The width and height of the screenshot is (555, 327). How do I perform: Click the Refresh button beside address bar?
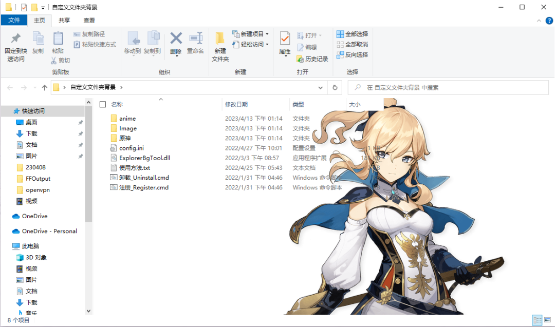pos(335,87)
